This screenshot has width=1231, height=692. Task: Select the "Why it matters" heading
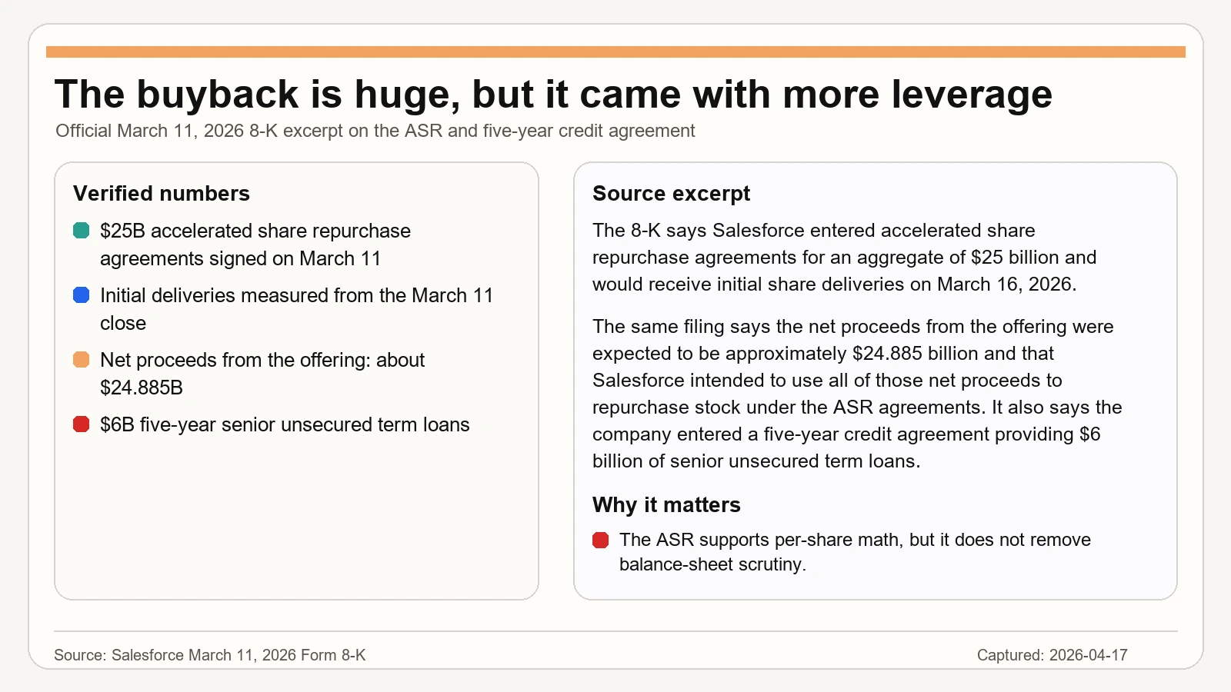(x=666, y=504)
